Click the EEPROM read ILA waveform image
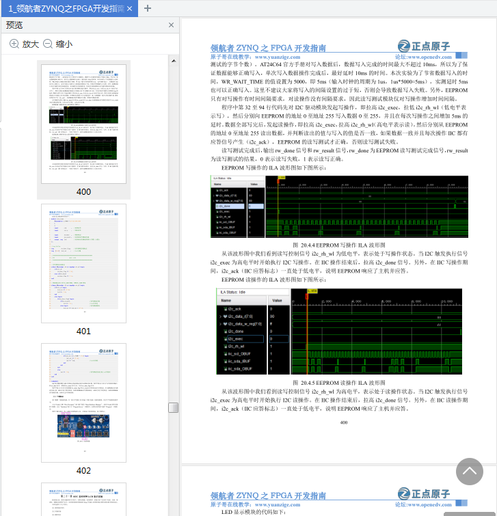 [339, 331]
